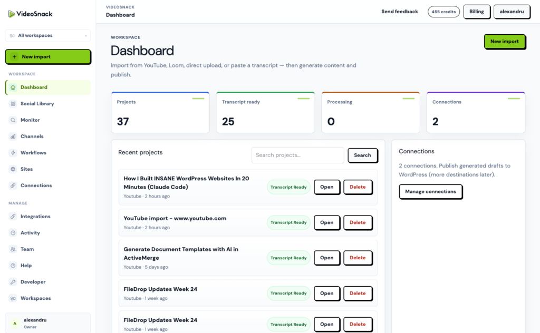
Task: Click the plus icon on sidebar New import
Action: point(14,57)
